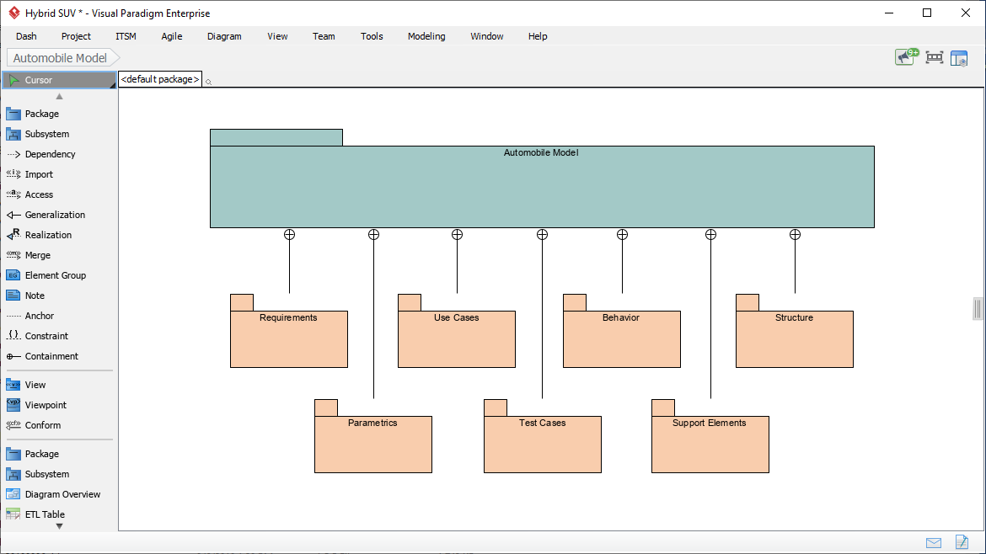The height and width of the screenshot is (554, 986).
Task: Select the Package tool in the palette
Action: coord(42,114)
